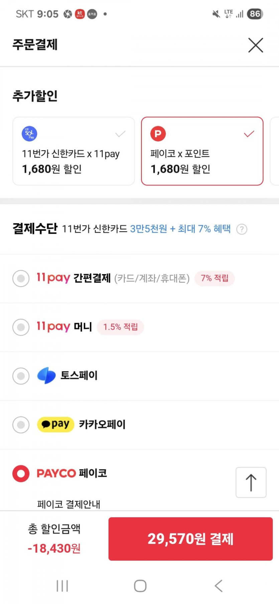Choose the PAYCO 페이코 radio button
The image size is (279, 604).
(x=21, y=473)
